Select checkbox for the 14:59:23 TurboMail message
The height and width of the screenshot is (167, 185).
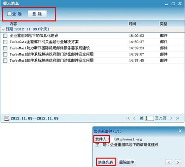click(5, 48)
